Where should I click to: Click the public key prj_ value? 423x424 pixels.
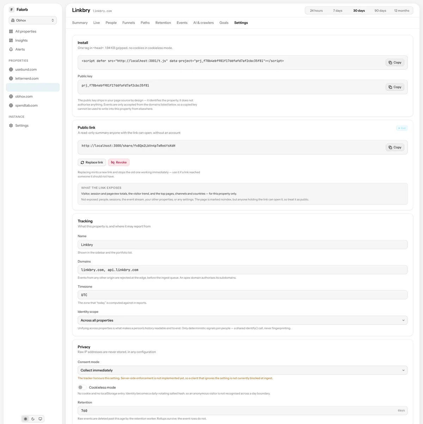click(115, 86)
